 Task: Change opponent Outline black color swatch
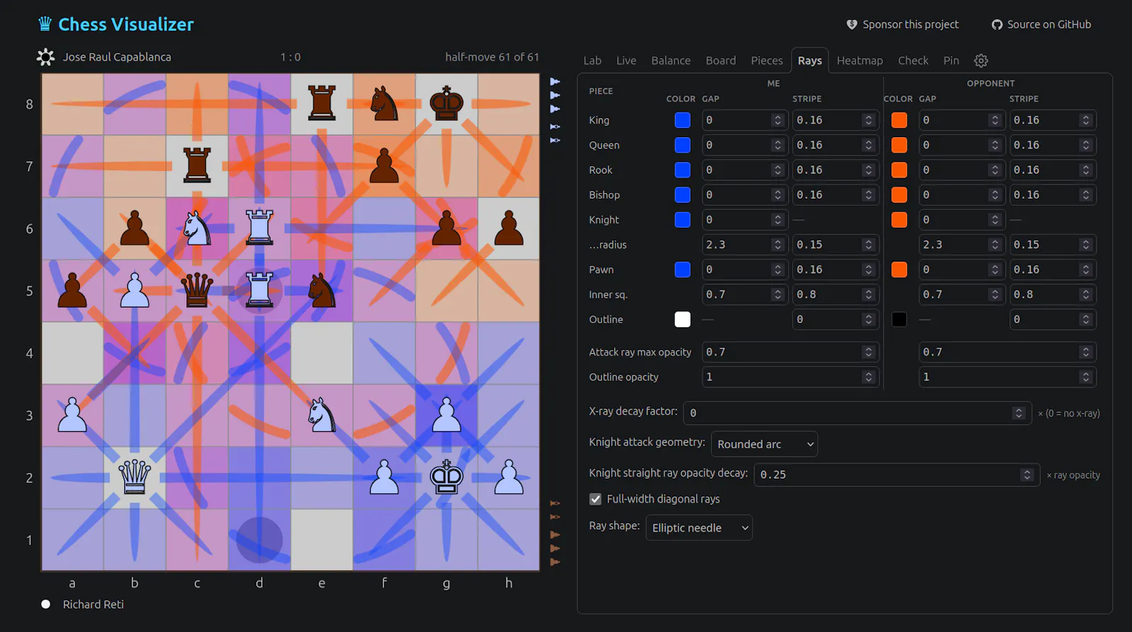point(899,320)
